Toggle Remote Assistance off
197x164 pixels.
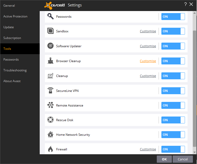coord(173,105)
